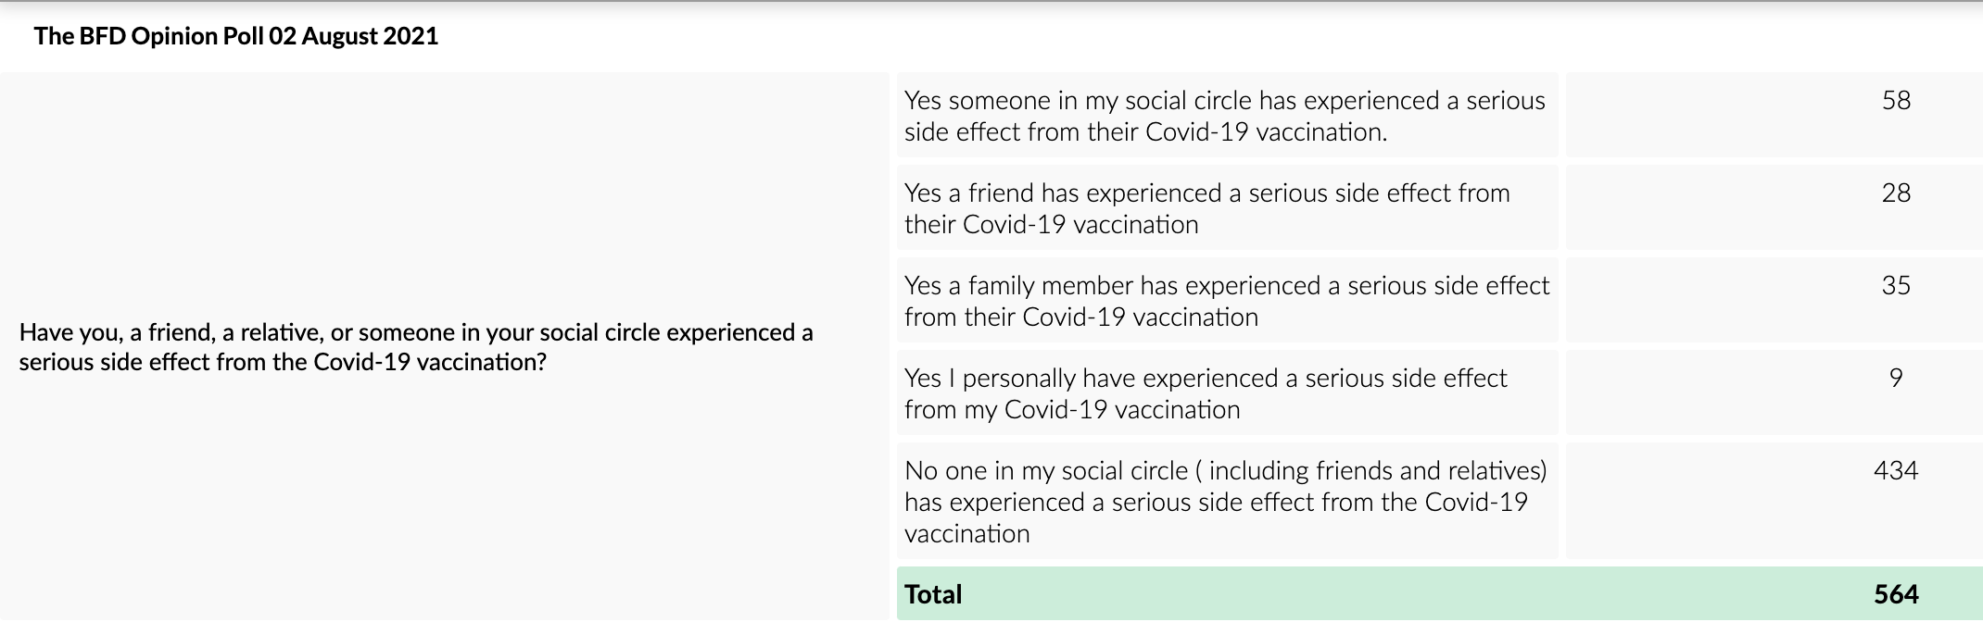This screenshot has width=1983, height=622.
Task: Click the empty green area of the Total row
Action: 1390,594
